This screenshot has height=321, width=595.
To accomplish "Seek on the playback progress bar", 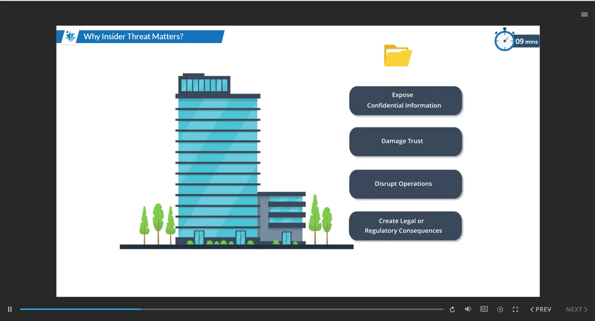I will tap(232, 309).
